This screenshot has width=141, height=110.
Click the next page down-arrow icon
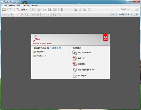8,15
